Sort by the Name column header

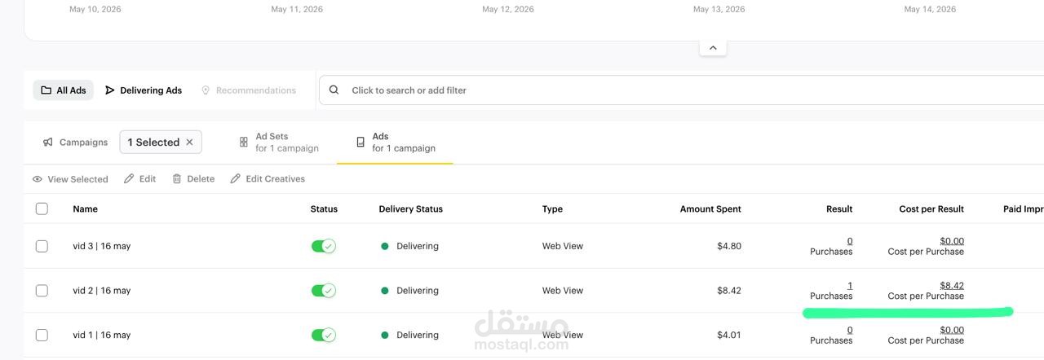point(85,209)
